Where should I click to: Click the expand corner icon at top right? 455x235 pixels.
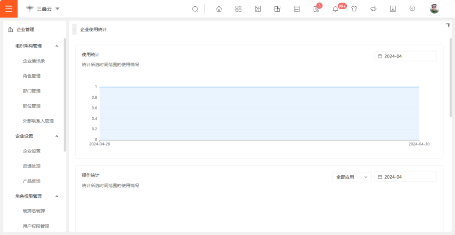coord(447,25)
